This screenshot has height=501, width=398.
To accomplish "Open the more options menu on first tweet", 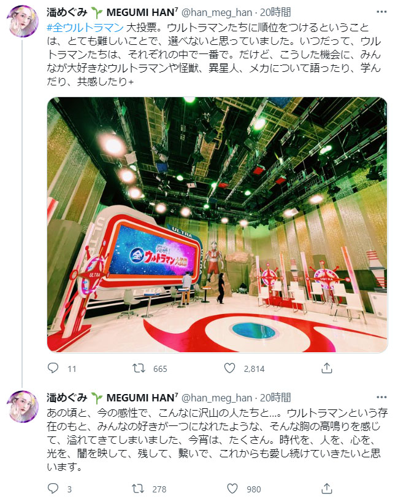I will click(381, 12).
